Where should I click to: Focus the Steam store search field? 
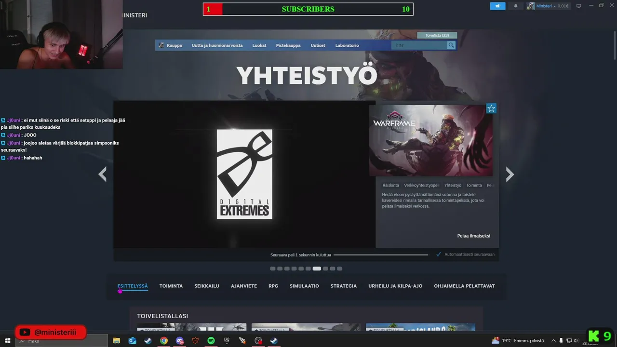(419, 45)
